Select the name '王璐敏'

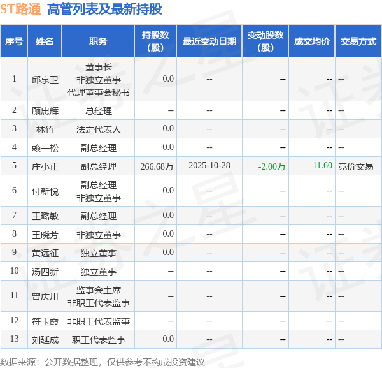[45, 216]
